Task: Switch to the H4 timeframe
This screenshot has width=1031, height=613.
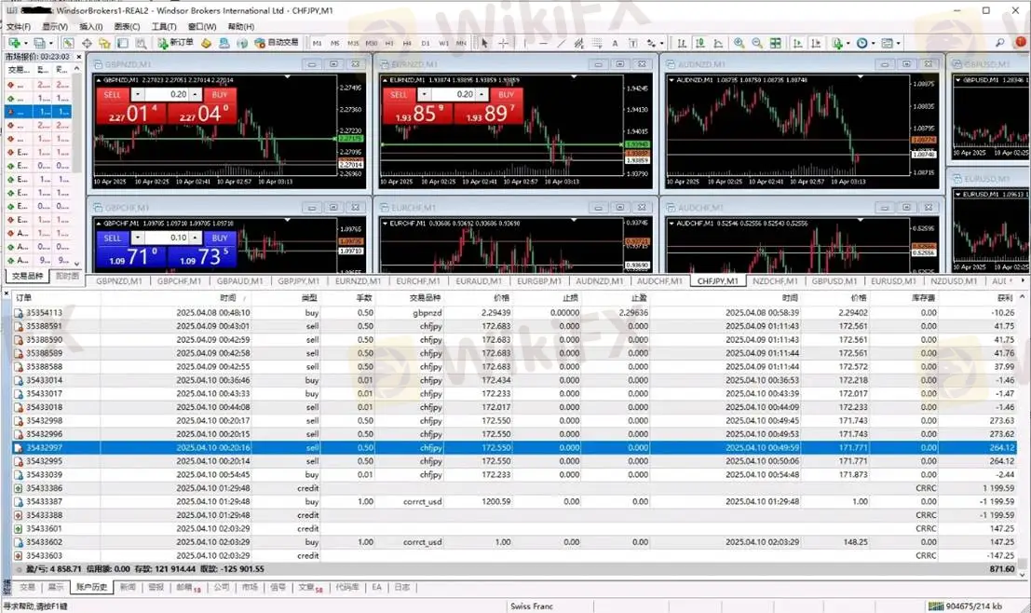Action: coord(407,43)
